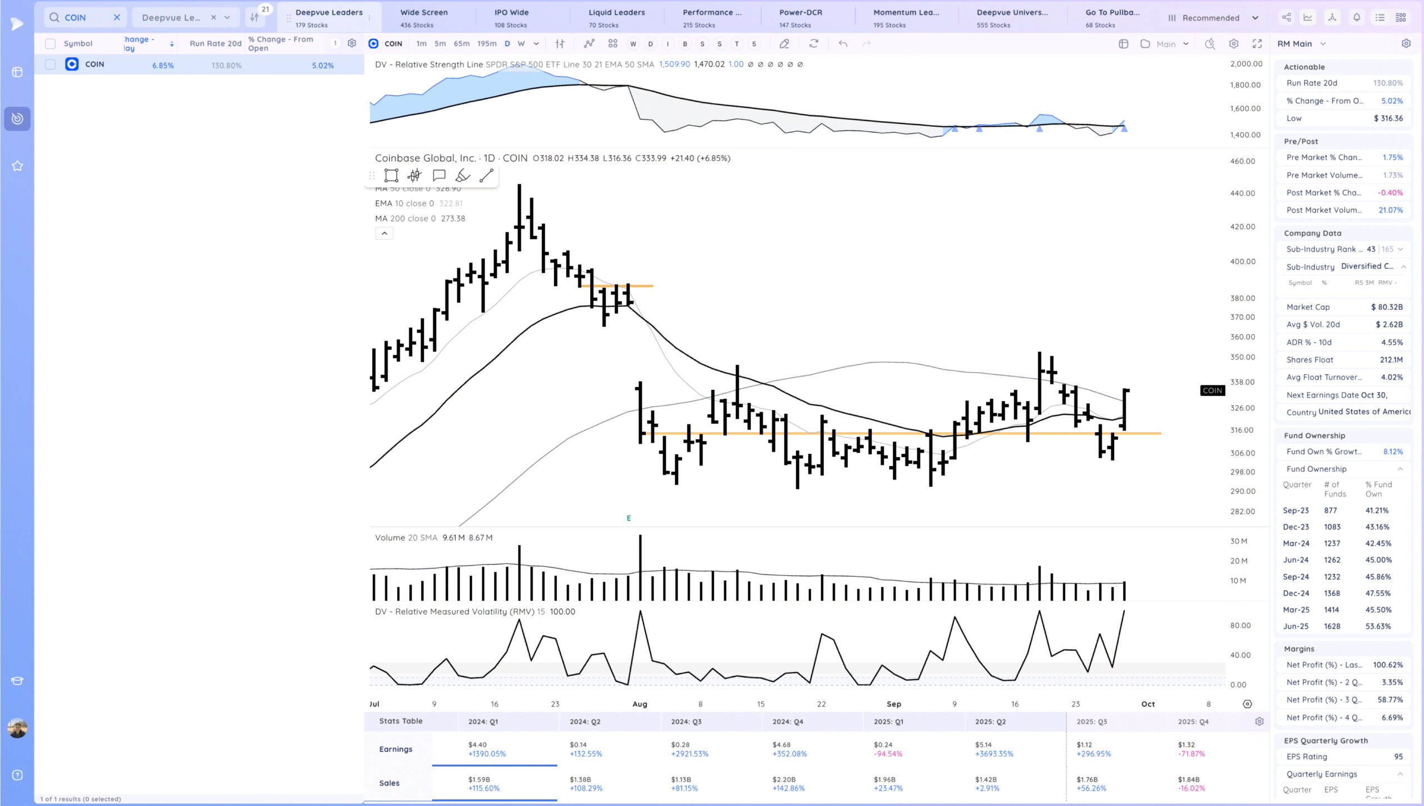This screenshot has width=1424, height=806.
Task: Open the bar chart type selector icon
Action: point(560,43)
